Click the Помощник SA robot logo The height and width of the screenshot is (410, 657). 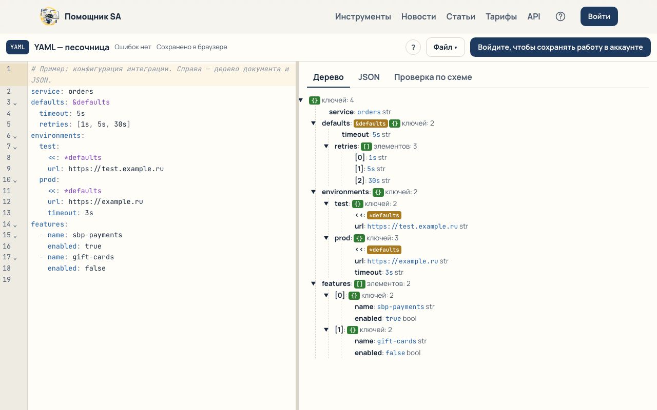coord(50,16)
